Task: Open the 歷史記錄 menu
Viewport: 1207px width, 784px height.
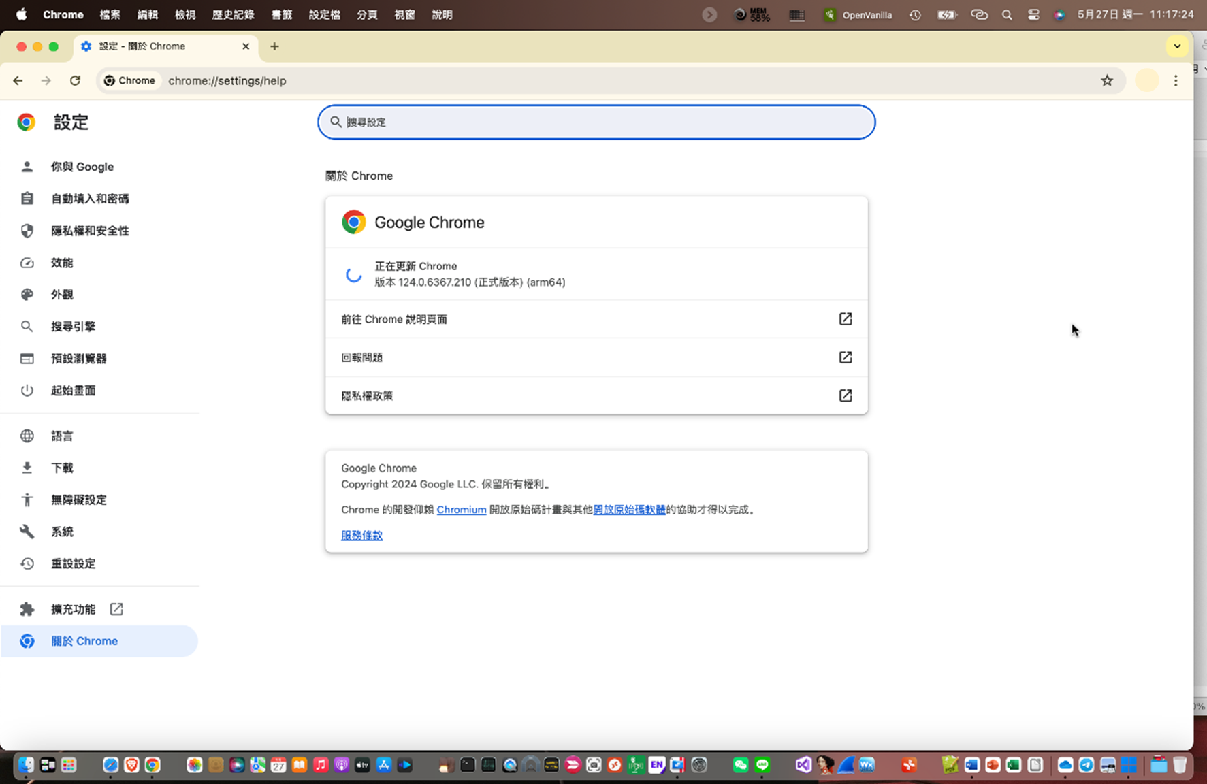Action: (x=233, y=15)
